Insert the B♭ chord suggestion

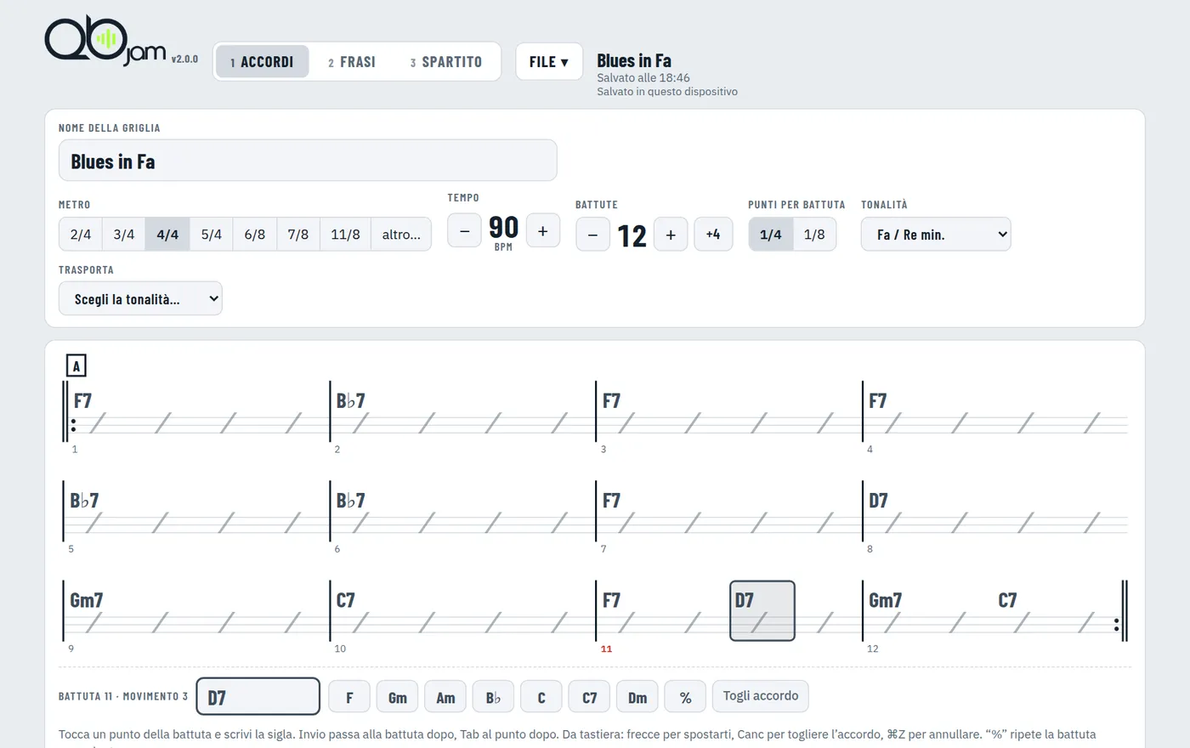[493, 697]
